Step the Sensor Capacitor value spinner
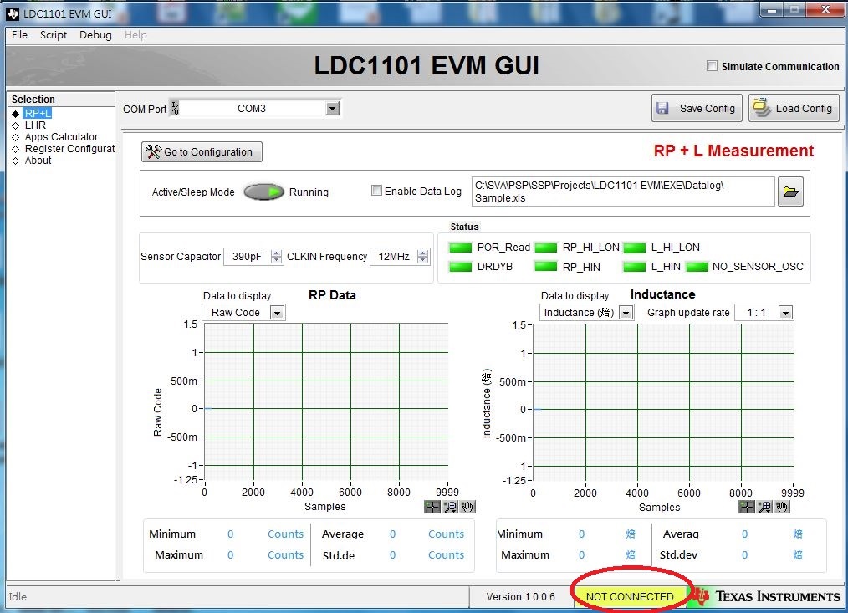Image resolution: width=848 pixels, height=613 pixels. pyautogui.click(x=276, y=257)
